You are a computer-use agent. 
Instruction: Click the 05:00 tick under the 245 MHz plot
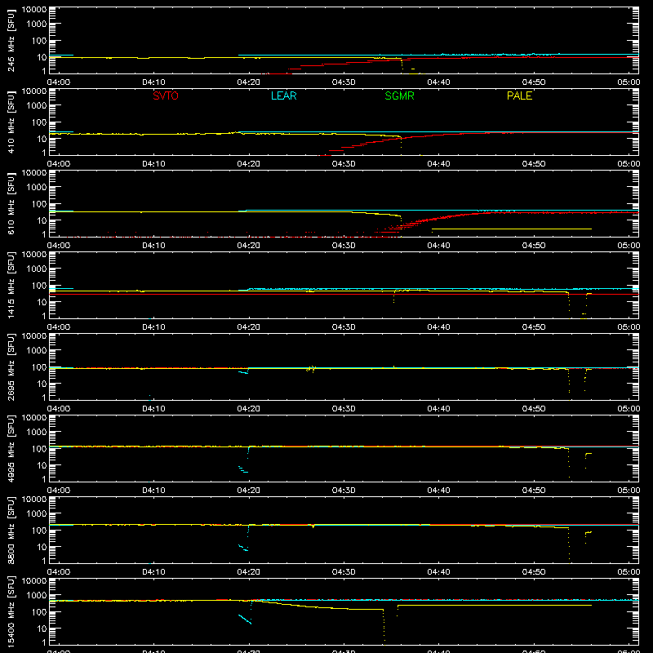tap(629, 82)
